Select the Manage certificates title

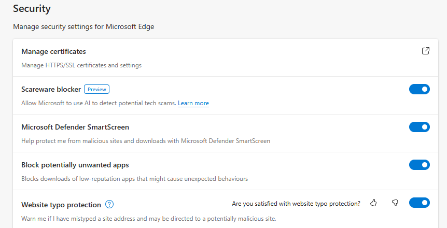[53, 52]
